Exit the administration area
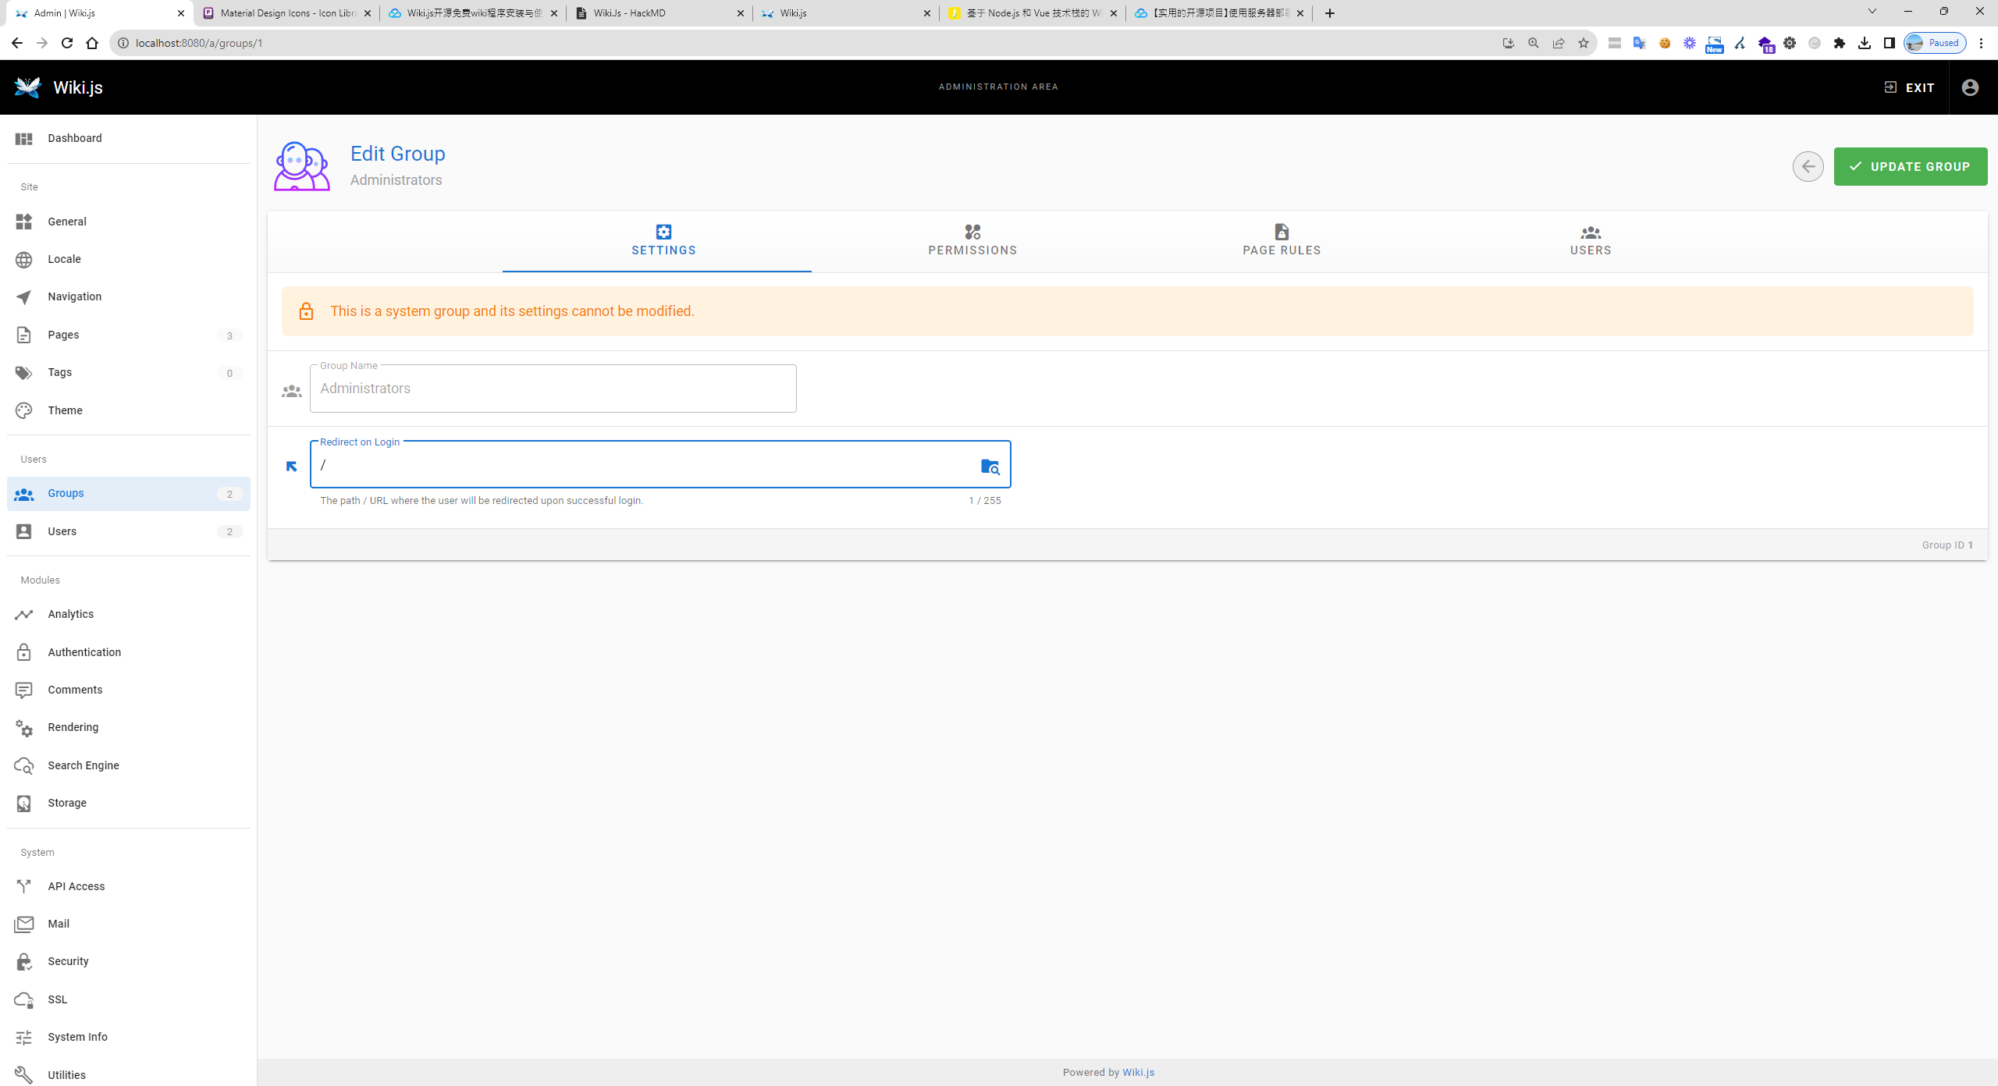 point(1909,87)
